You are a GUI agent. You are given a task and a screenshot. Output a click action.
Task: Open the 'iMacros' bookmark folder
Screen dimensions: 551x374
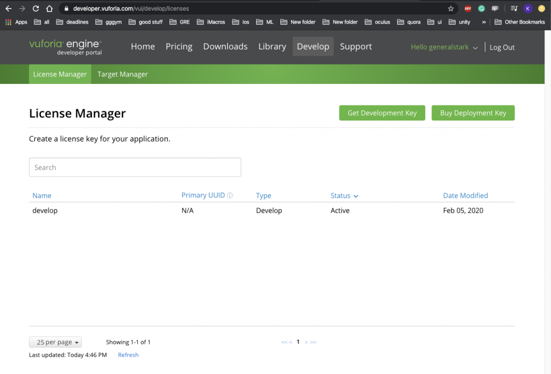[211, 22]
